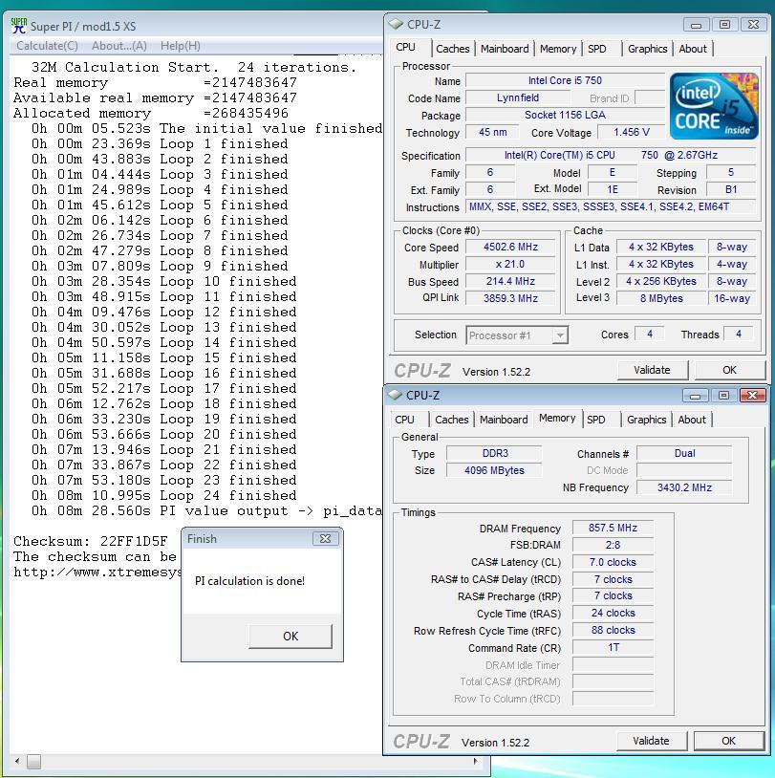
Task: Close the lower CPU-Z Memory window
Action: click(752, 396)
